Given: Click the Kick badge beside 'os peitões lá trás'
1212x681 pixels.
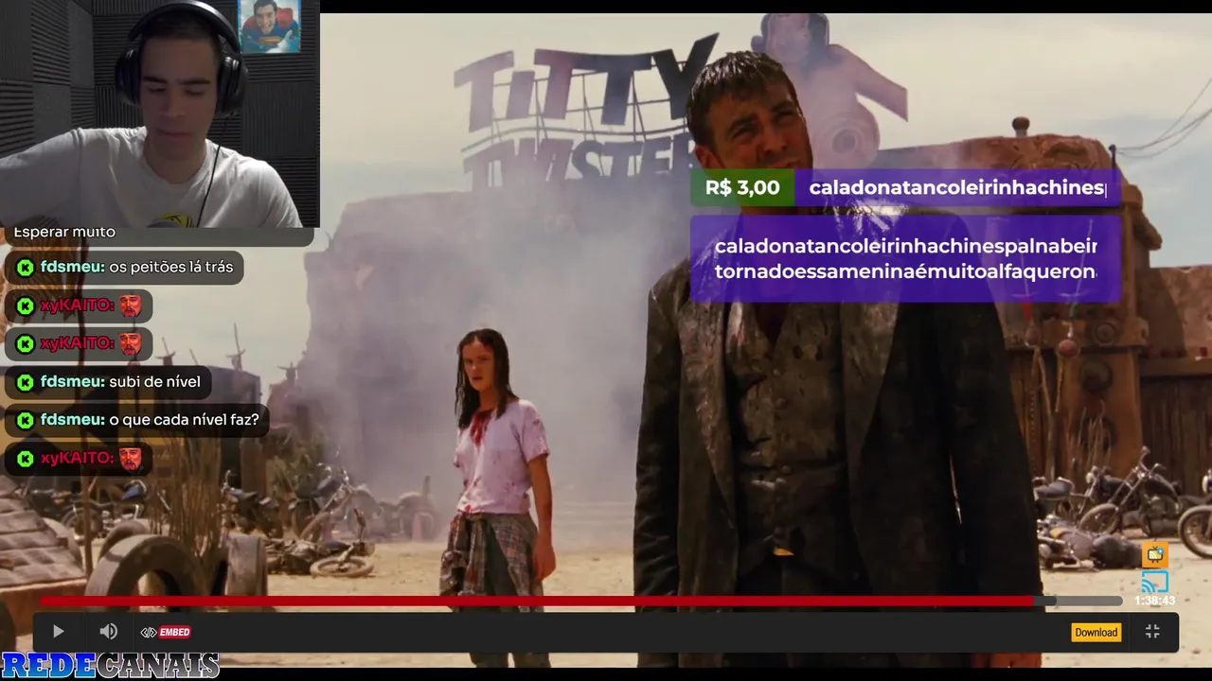Looking at the screenshot, I should pos(26,268).
